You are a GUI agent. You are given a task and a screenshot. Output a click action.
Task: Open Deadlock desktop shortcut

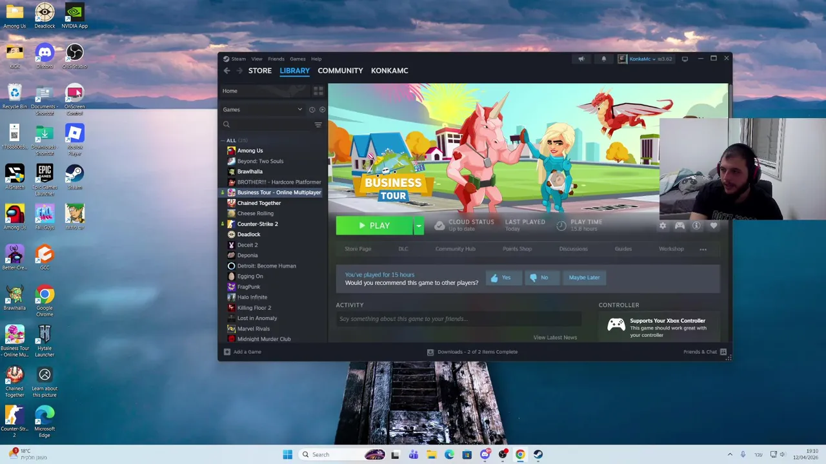pos(45,16)
